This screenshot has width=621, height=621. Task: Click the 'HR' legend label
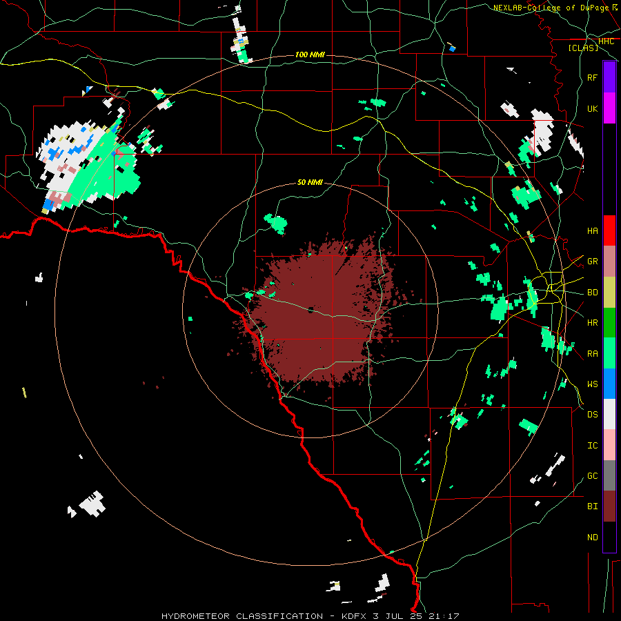pyautogui.click(x=592, y=323)
